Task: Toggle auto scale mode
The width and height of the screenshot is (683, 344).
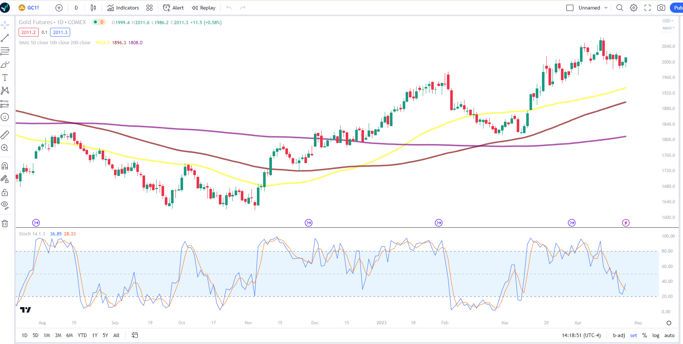Action: (x=669, y=335)
